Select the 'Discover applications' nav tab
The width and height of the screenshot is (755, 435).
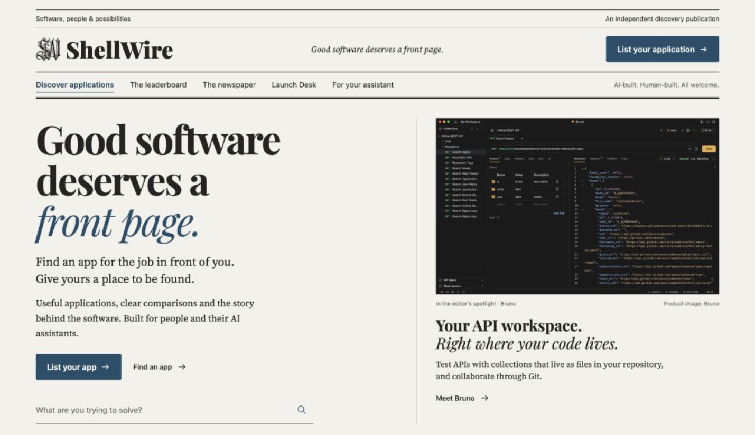tap(75, 85)
